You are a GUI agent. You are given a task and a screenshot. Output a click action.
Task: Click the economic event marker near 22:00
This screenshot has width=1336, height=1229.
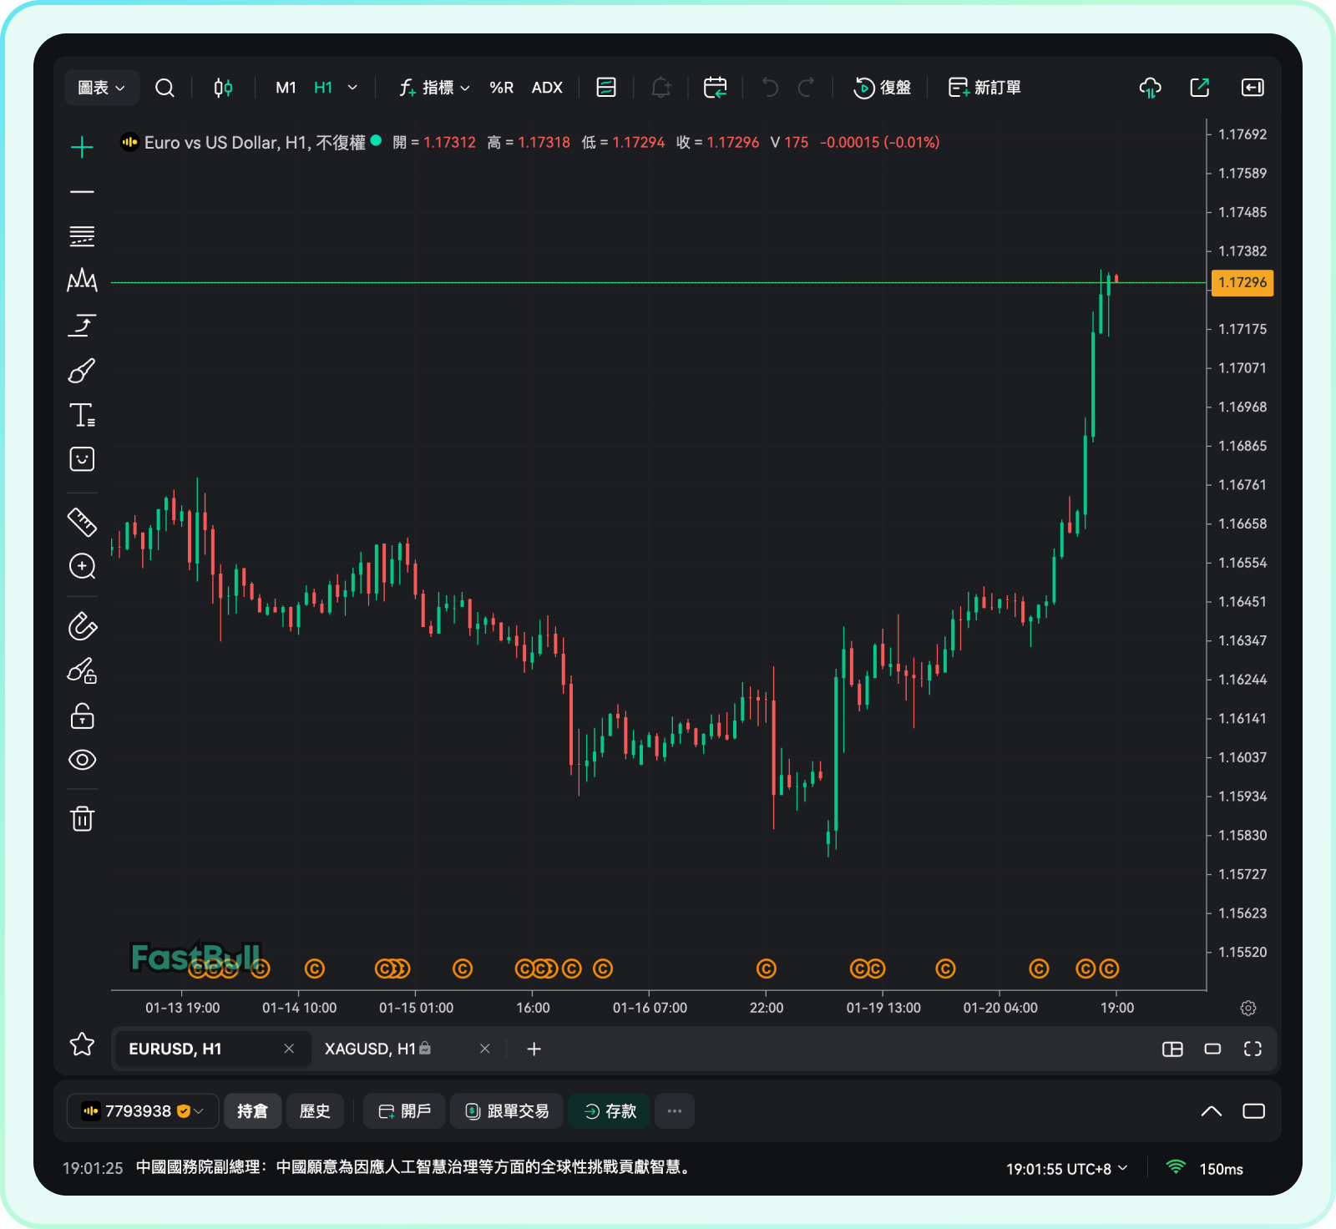pyautogui.click(x=767, y=969)
